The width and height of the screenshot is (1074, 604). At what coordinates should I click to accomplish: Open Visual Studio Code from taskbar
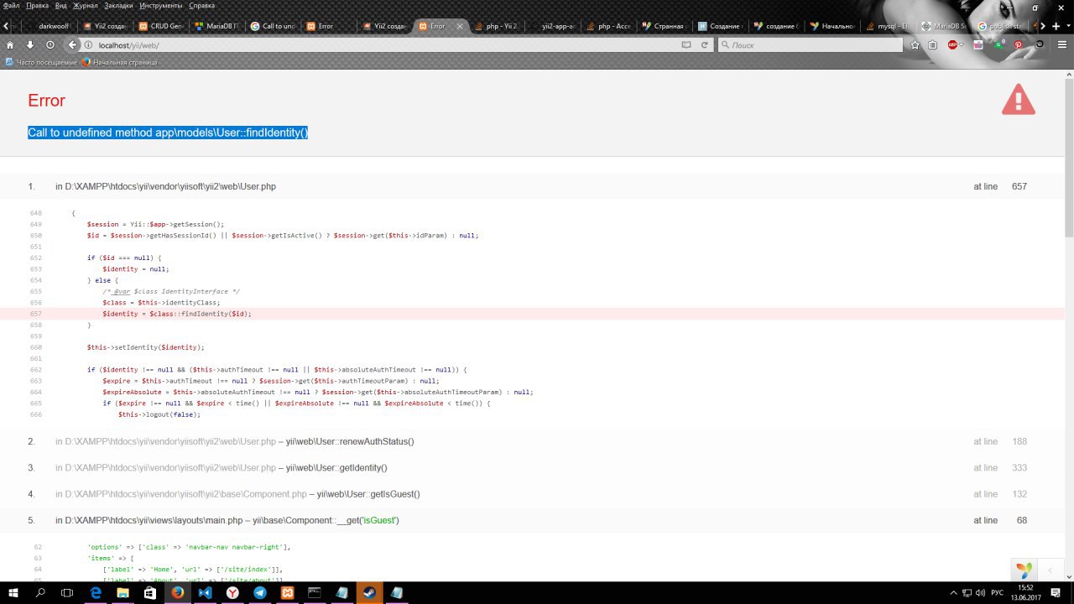[x=205, y=592]
